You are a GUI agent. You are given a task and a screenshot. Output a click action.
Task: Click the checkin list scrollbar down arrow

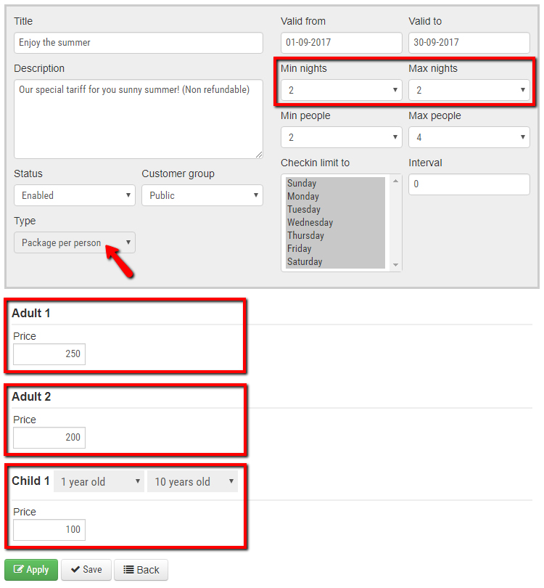pyautogui.click(x=396, y=265)
